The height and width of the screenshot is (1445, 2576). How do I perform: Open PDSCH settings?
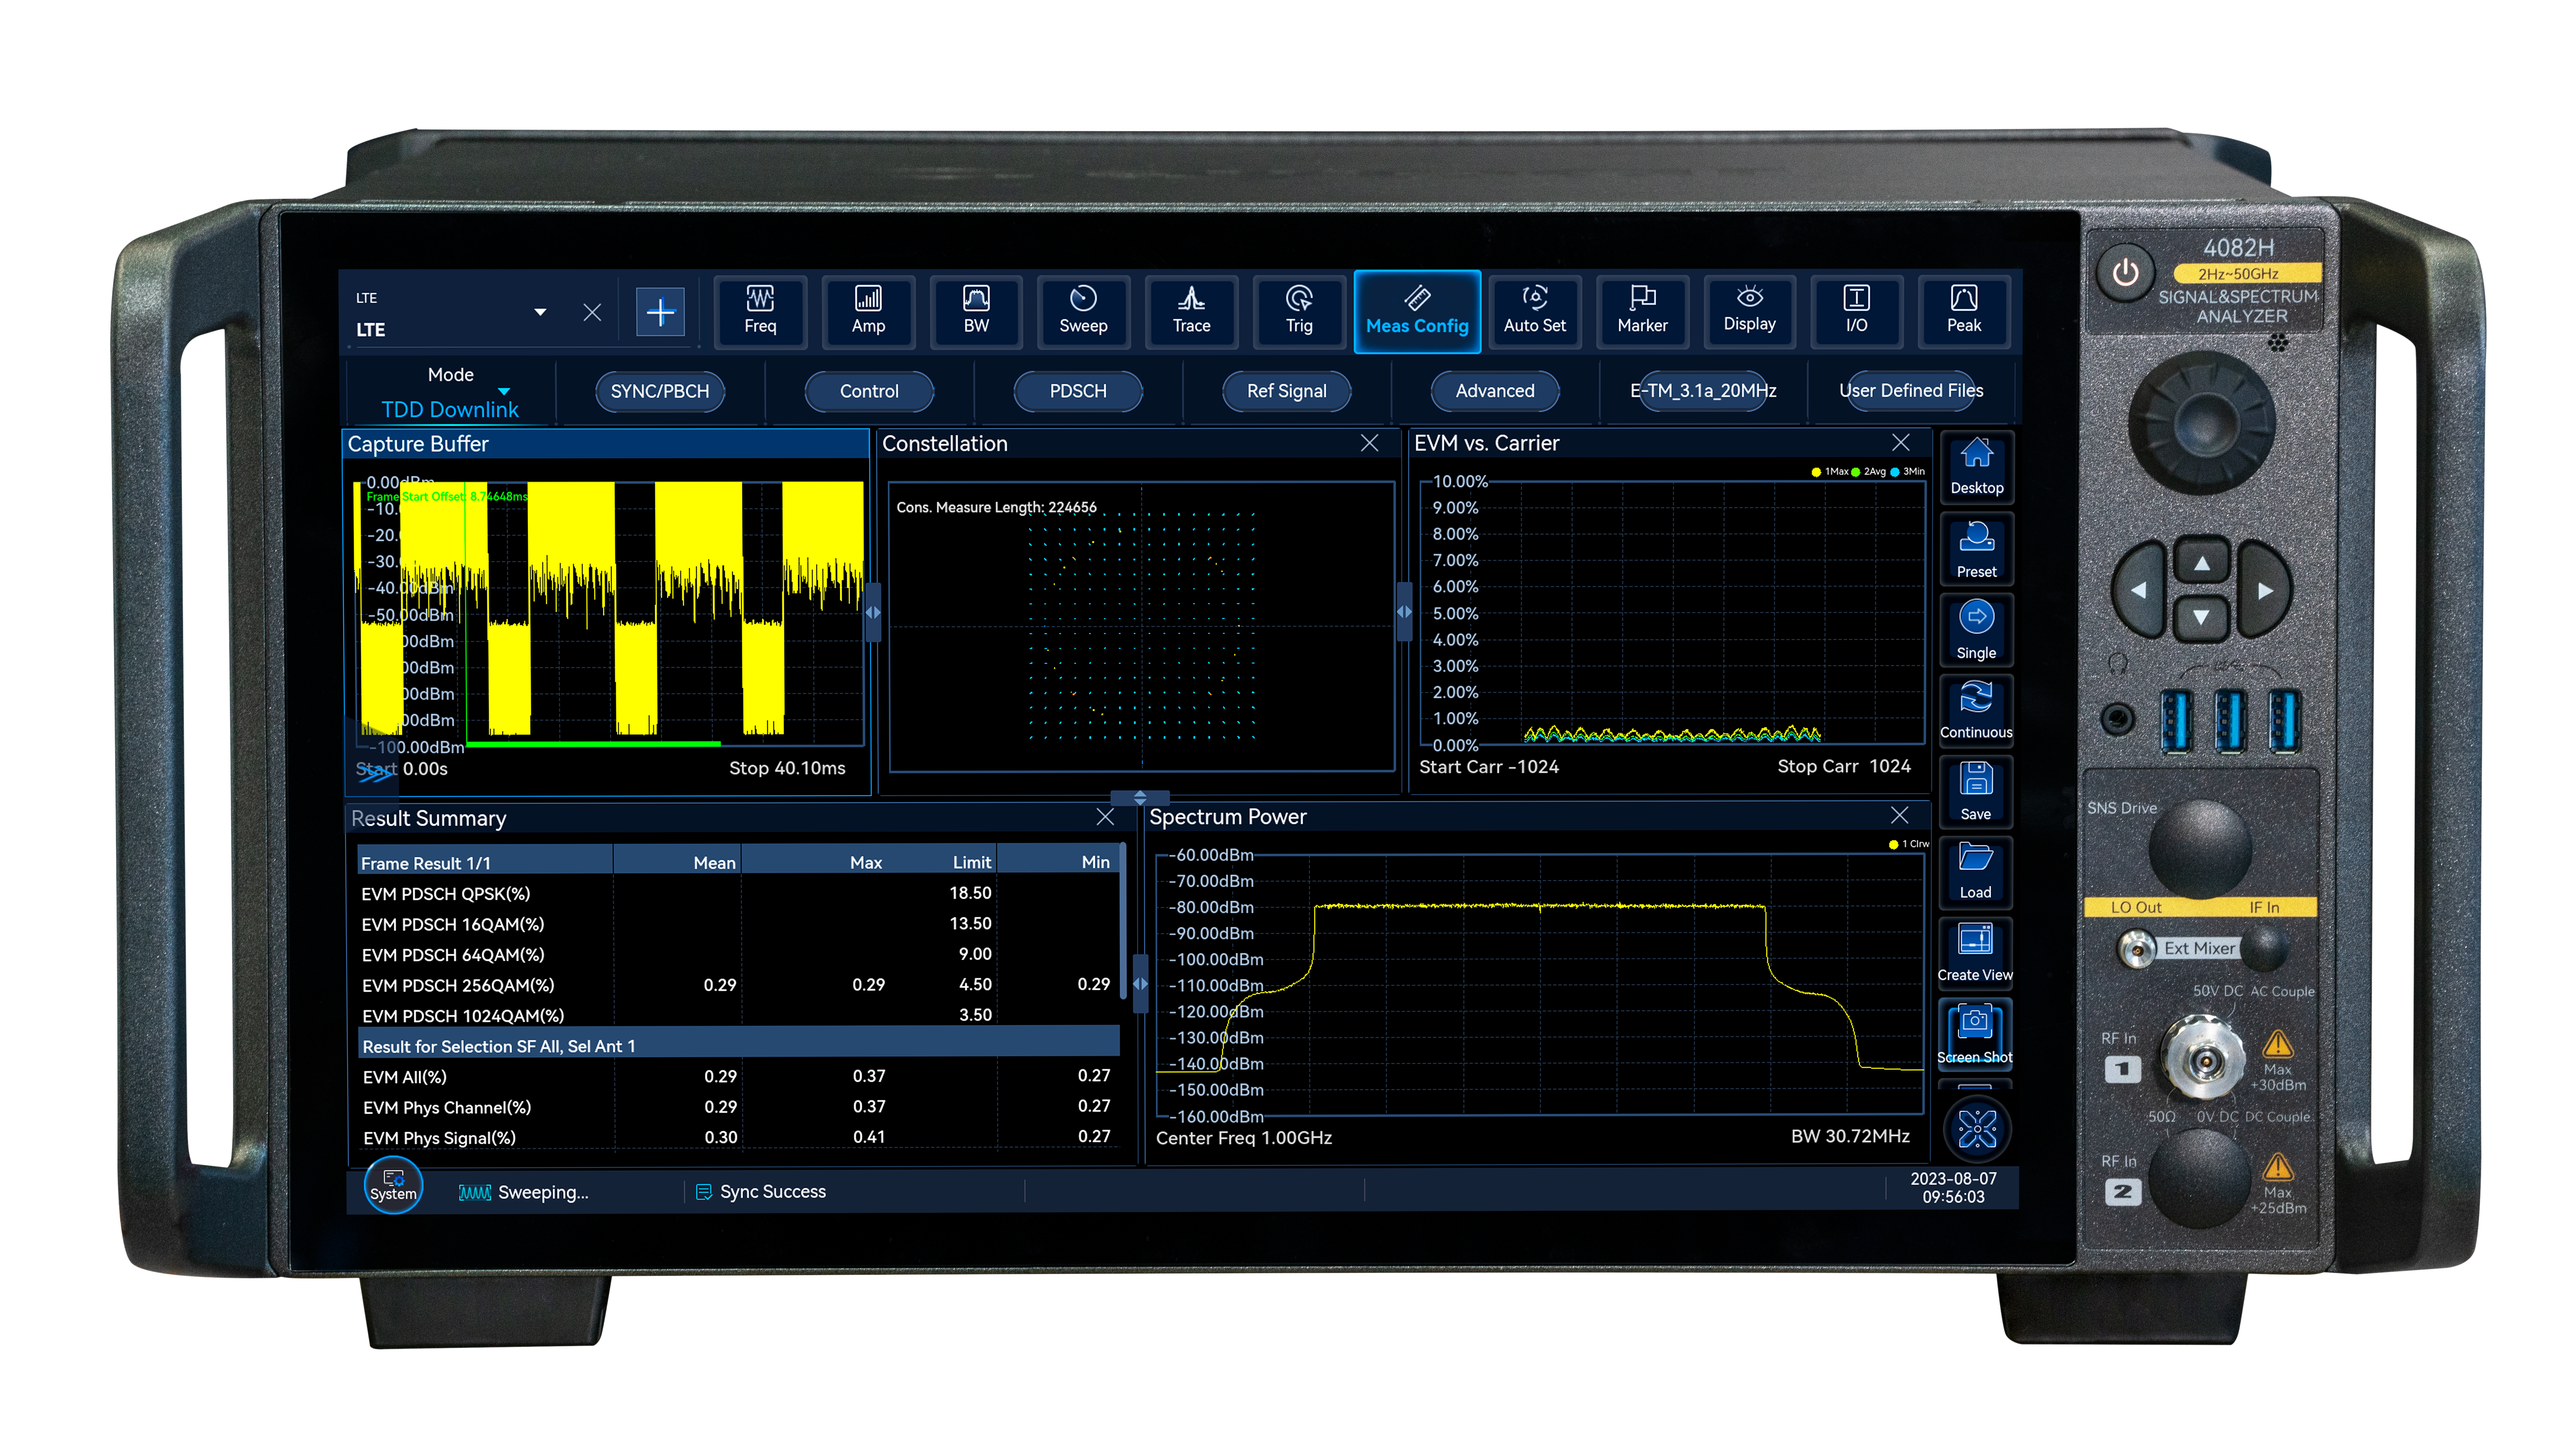click(1078, 391)
